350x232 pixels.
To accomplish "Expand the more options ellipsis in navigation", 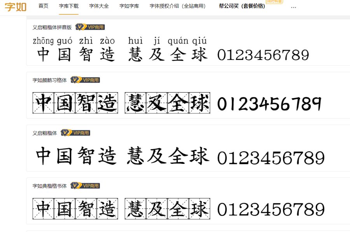I will coord(294,7).
